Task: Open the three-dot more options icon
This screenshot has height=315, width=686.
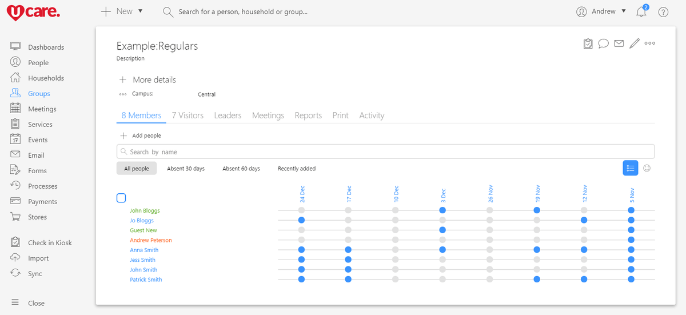Action: click(650, 43)
